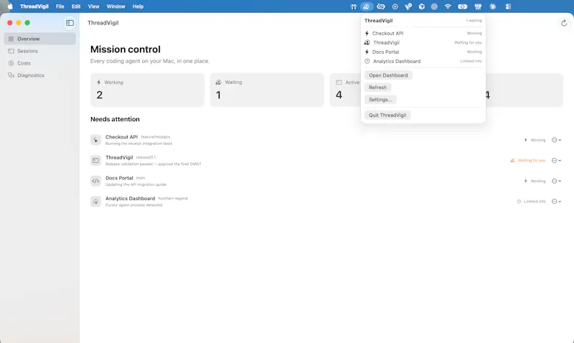Click lightning bolt beside Docs Portal in popup

367,52
